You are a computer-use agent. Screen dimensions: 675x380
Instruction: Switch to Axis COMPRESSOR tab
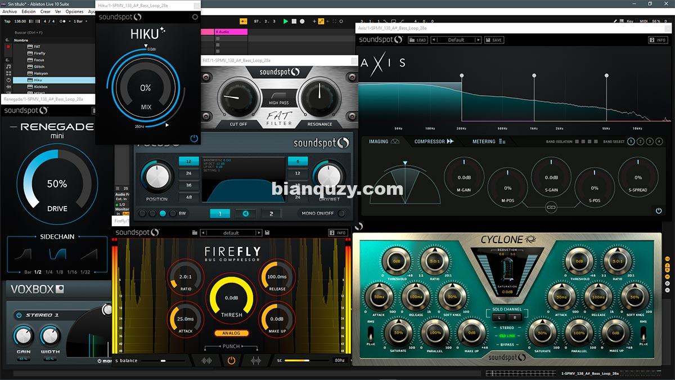434,142
